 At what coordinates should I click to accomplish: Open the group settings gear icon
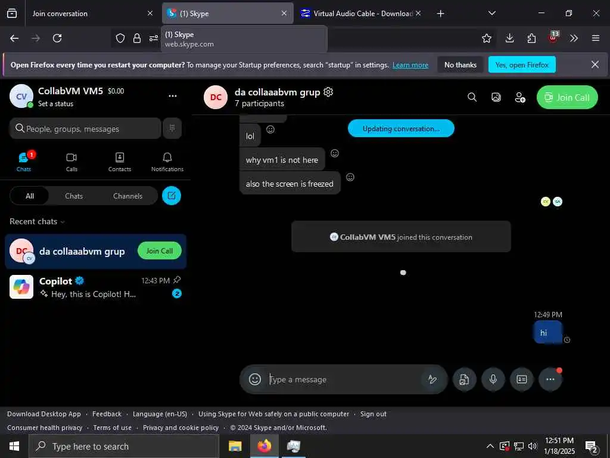pos(328,92)
